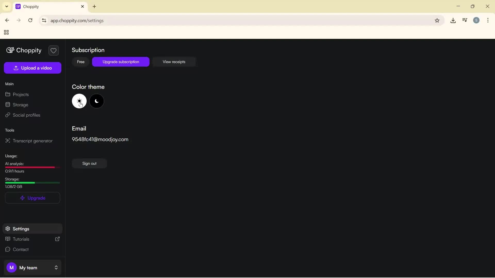
Task: Open View receipts
Action: pos(174,62)
